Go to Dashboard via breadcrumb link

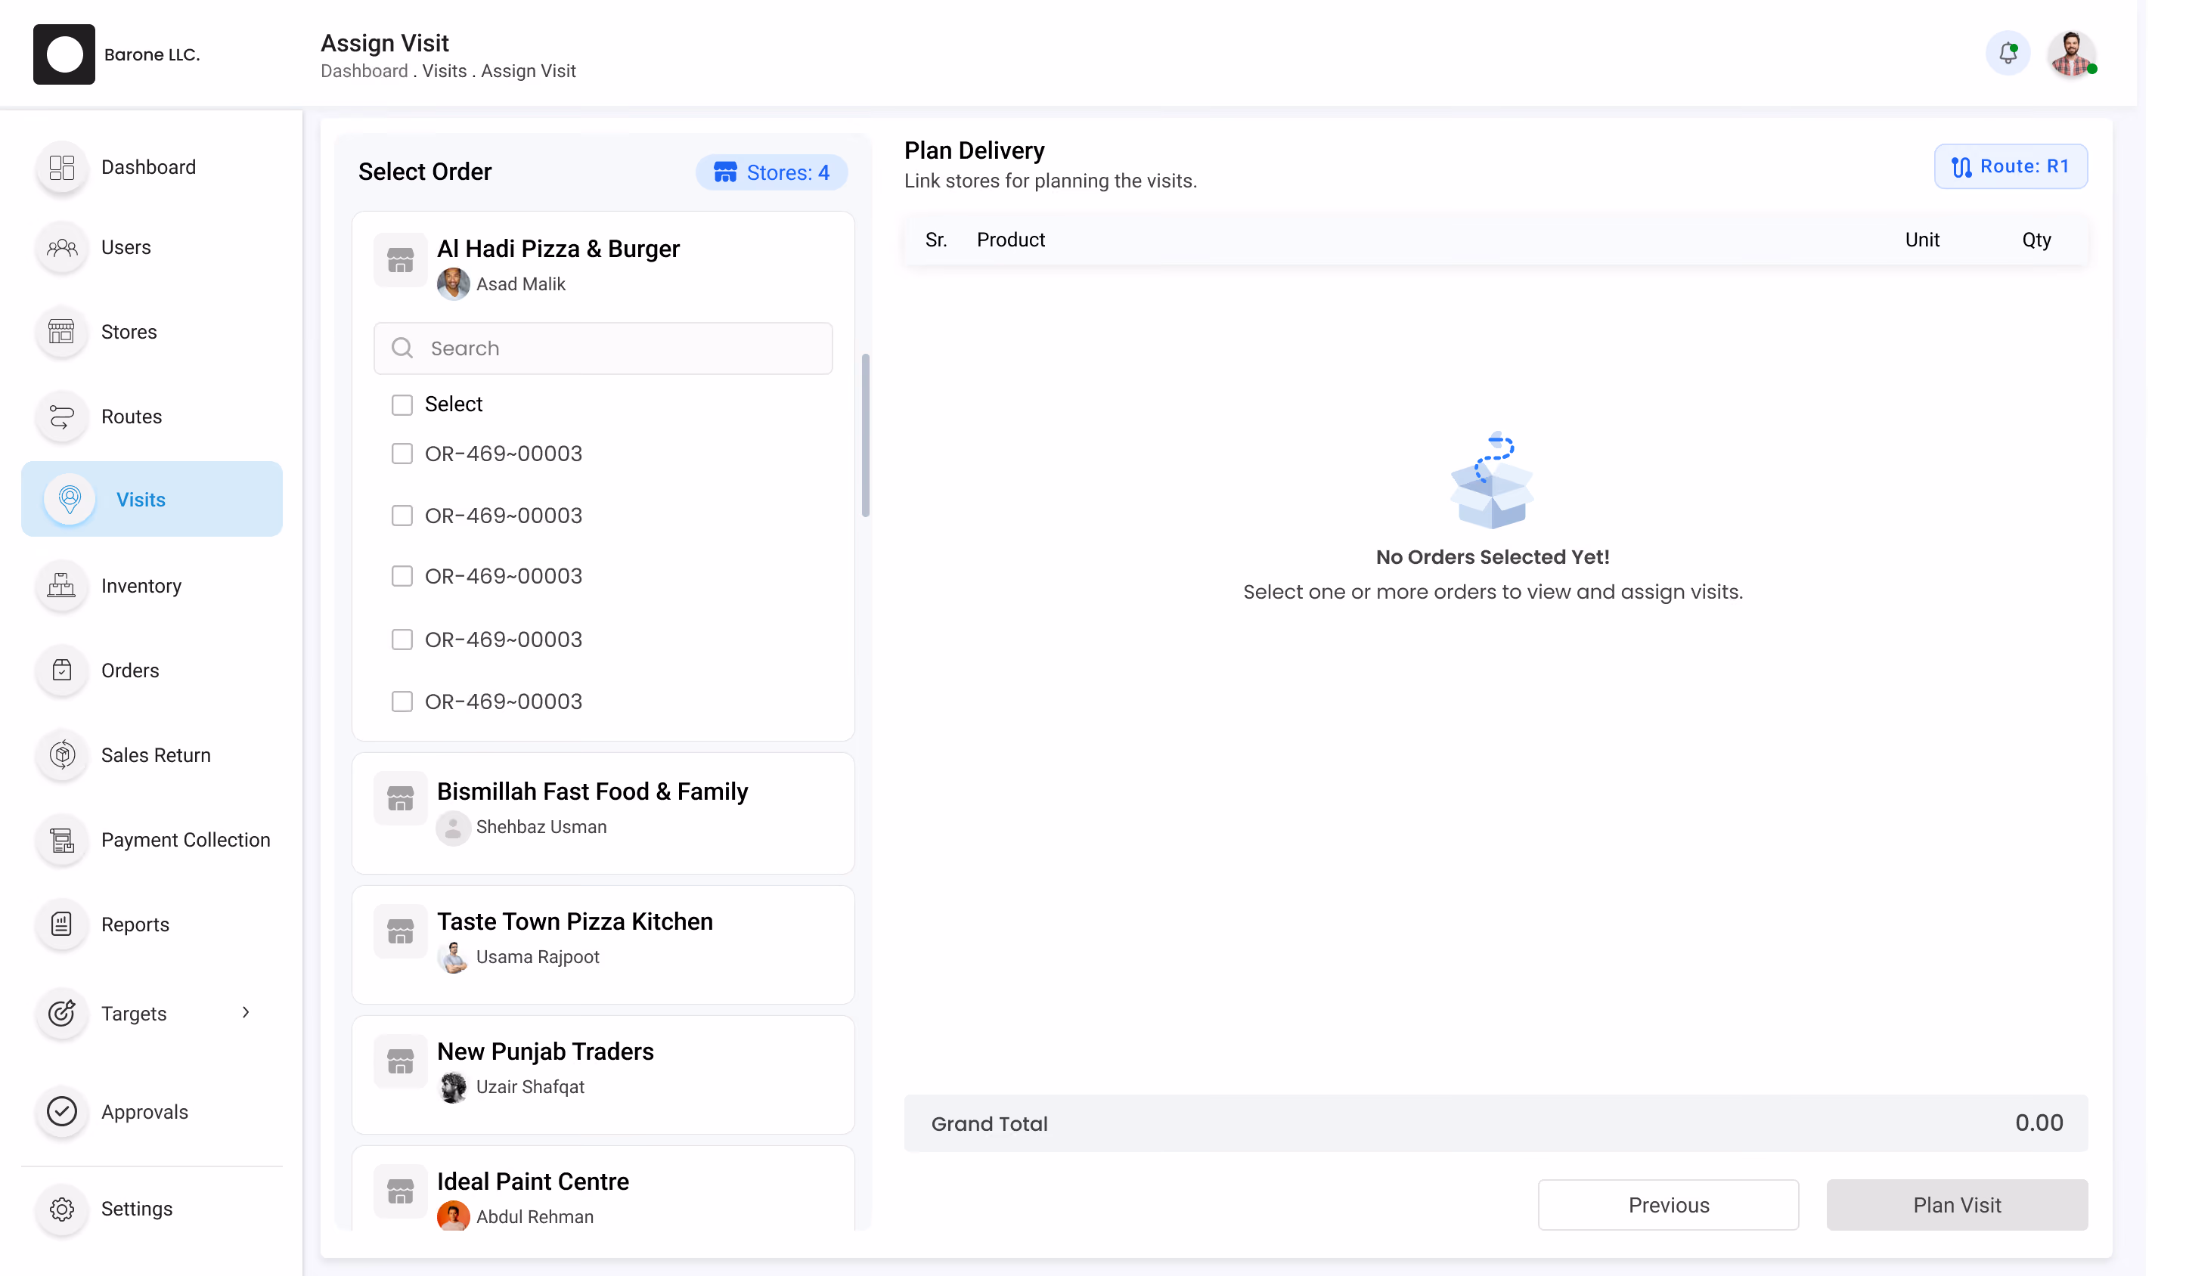[364, 71]
